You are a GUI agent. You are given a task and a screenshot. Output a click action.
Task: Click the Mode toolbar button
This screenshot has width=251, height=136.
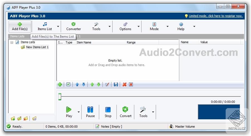[x=154, y=26]
